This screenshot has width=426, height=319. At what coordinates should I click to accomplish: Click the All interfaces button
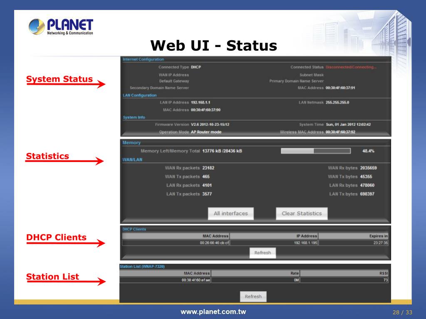pyautogui.click(x=230, y=213)
